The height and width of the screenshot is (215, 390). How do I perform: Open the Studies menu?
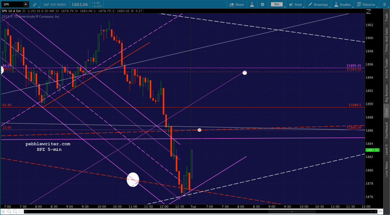click(342, 5)
